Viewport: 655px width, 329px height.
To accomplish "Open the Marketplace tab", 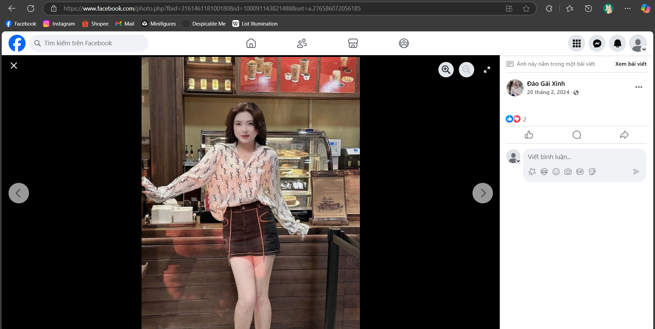I will tap(353, 44).
